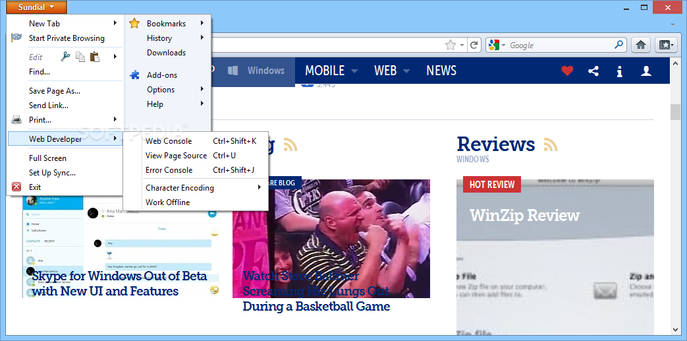This screenshot has height=341, width=687.
Task: Click into the Google search field
Action: [561, 46]
